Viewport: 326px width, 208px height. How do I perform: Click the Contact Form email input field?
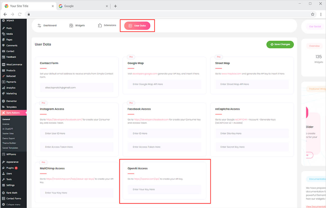[77, 88]
